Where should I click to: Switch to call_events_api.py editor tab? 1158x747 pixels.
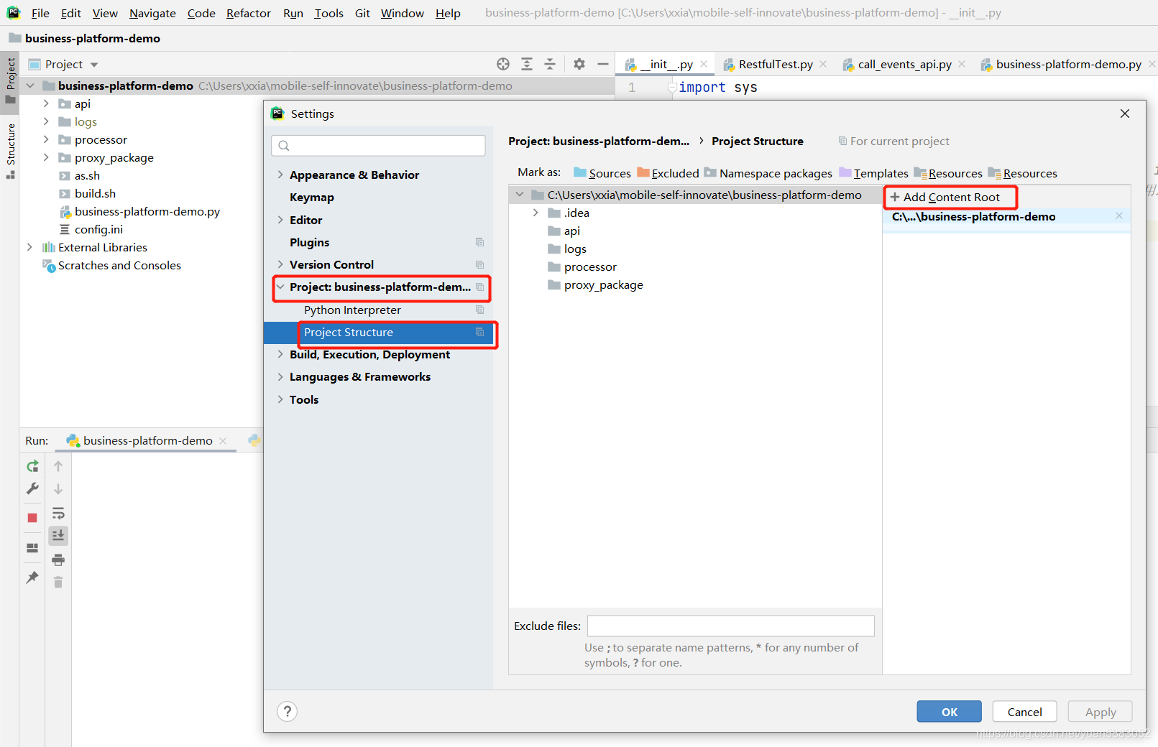(x=904, y=64)
